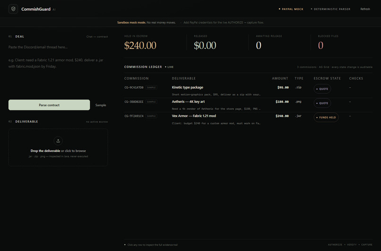Click the 'no active escrow' status label
Screen dimensions: 381x251
pos(97,122)
